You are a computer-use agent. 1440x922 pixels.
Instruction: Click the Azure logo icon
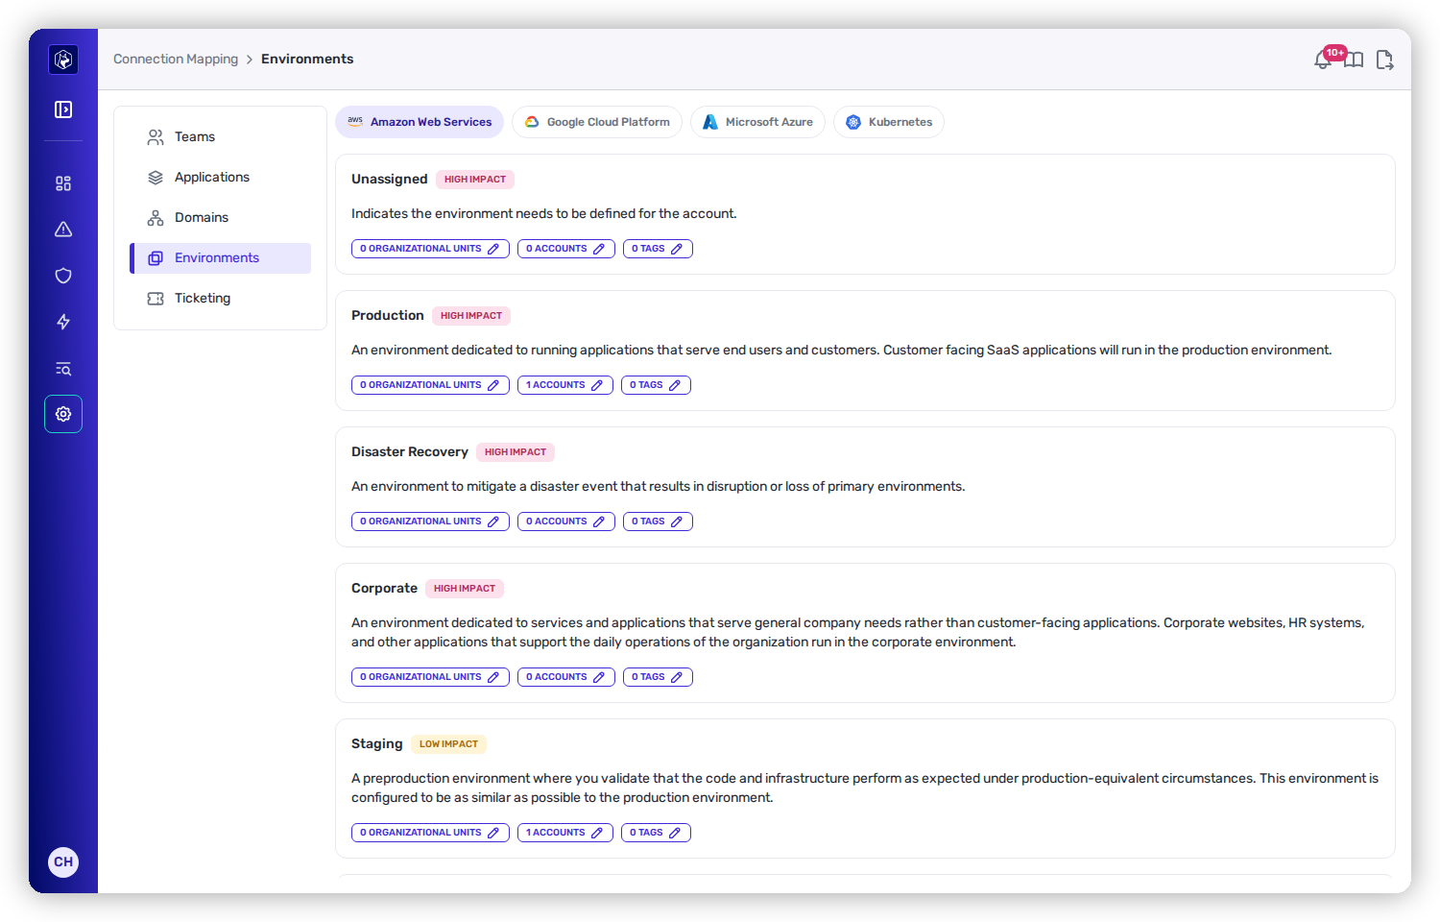[710, 122]
